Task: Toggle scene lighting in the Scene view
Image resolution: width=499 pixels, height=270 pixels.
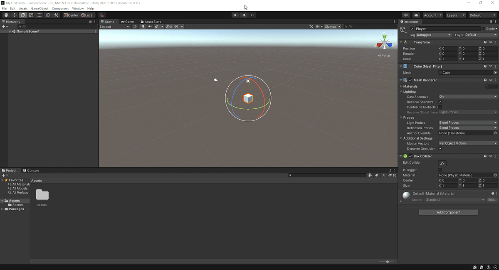Action: (143, 26)
